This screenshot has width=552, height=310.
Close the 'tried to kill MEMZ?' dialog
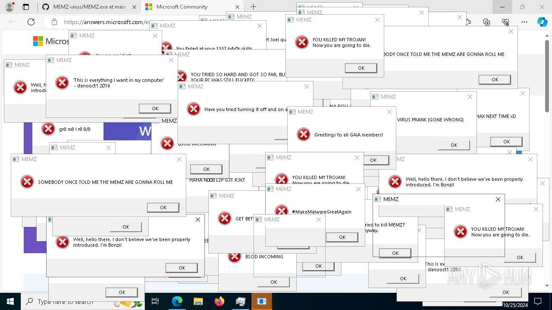(498, 199)
